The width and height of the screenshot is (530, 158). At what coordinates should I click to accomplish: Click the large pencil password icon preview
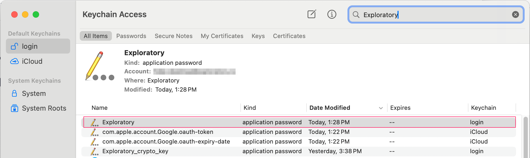100,66
